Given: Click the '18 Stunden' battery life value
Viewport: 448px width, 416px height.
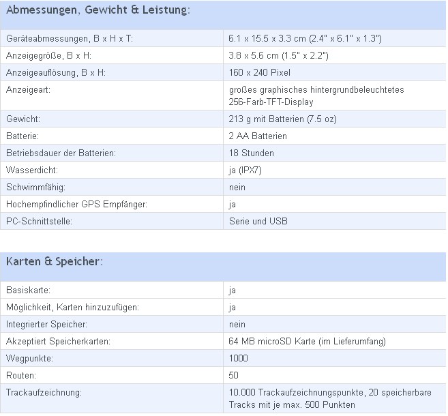Looking at the screenshot, I should pos(251,153).
